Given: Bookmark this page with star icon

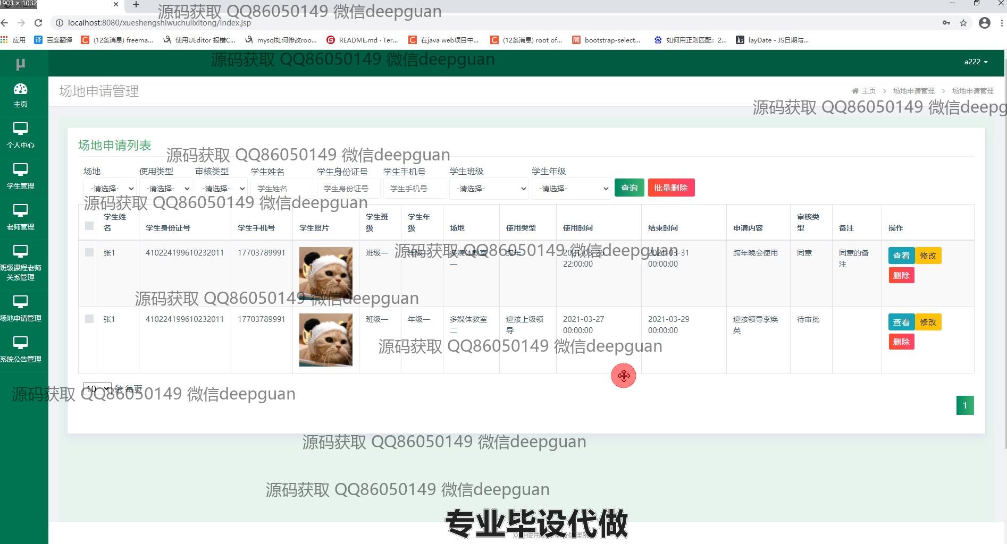Looking at the screenshot, I should point(963,23).
